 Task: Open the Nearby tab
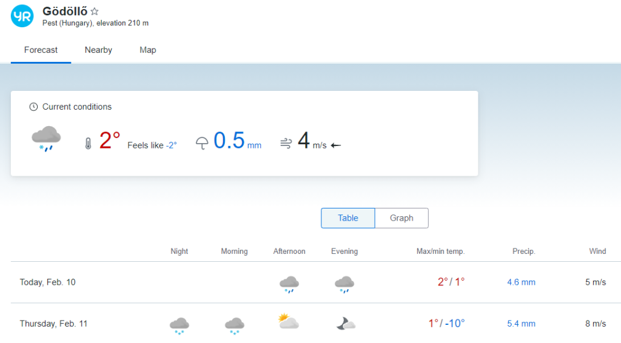[98, 50]
